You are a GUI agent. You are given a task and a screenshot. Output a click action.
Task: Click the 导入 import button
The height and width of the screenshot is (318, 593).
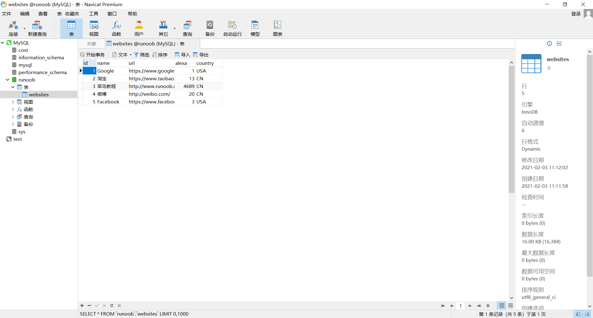[182, 55]
